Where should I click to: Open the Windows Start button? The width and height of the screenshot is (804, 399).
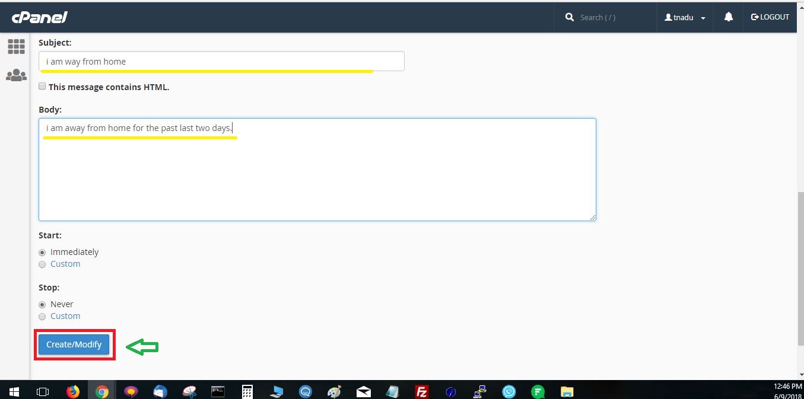tap(14, 391)
